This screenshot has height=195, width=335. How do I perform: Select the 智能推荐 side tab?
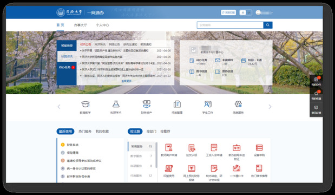pyautogui.click(x=67, y=45)
